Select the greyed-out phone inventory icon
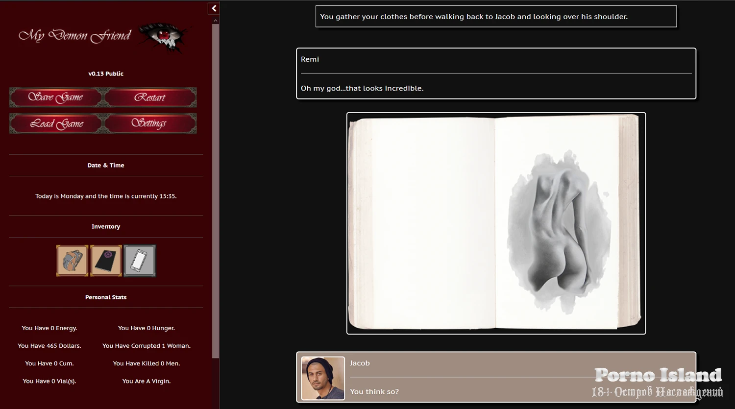The image size is (735, 409). [x=140, y=261]
